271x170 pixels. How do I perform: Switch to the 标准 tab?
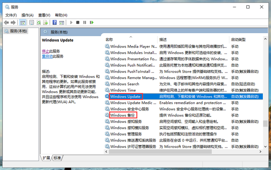pyautogui.click(x=58, y=158)
